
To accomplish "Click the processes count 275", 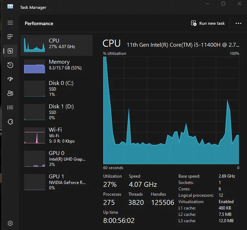I will pyautogui.click(x=109, y=202).
